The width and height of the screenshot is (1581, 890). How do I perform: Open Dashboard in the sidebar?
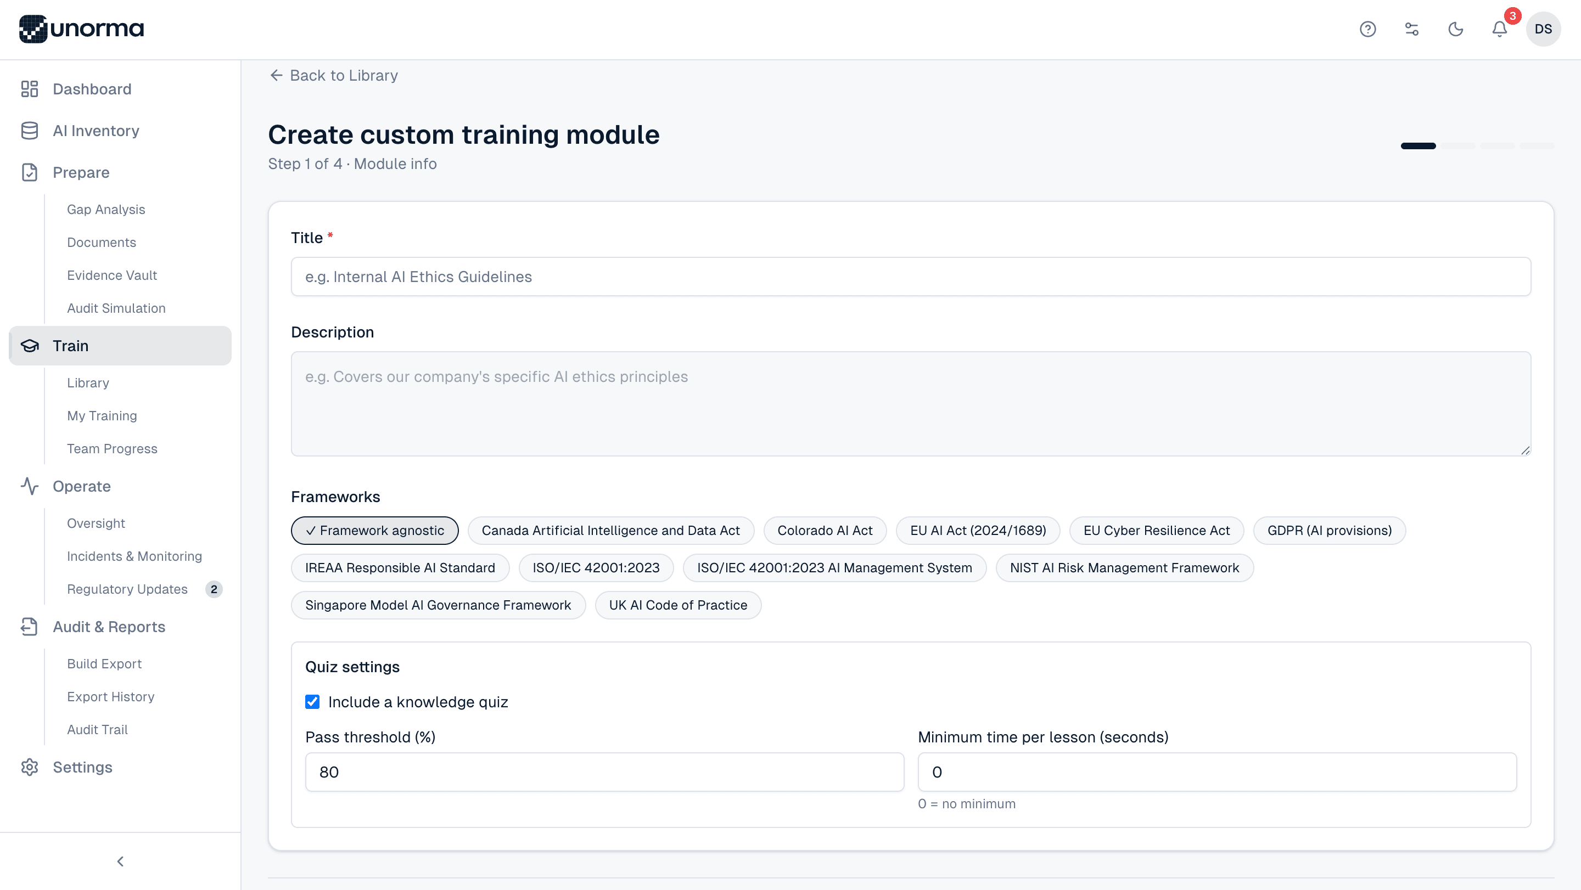click(120, 89)
